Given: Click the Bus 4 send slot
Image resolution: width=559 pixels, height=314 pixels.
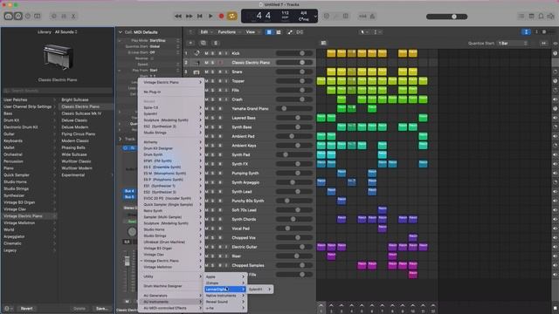Looking at the screenshot, I should 129,191.
